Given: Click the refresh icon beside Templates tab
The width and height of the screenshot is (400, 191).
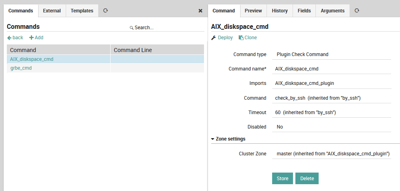Looking at the screenshot, I should tap(105, 11).
